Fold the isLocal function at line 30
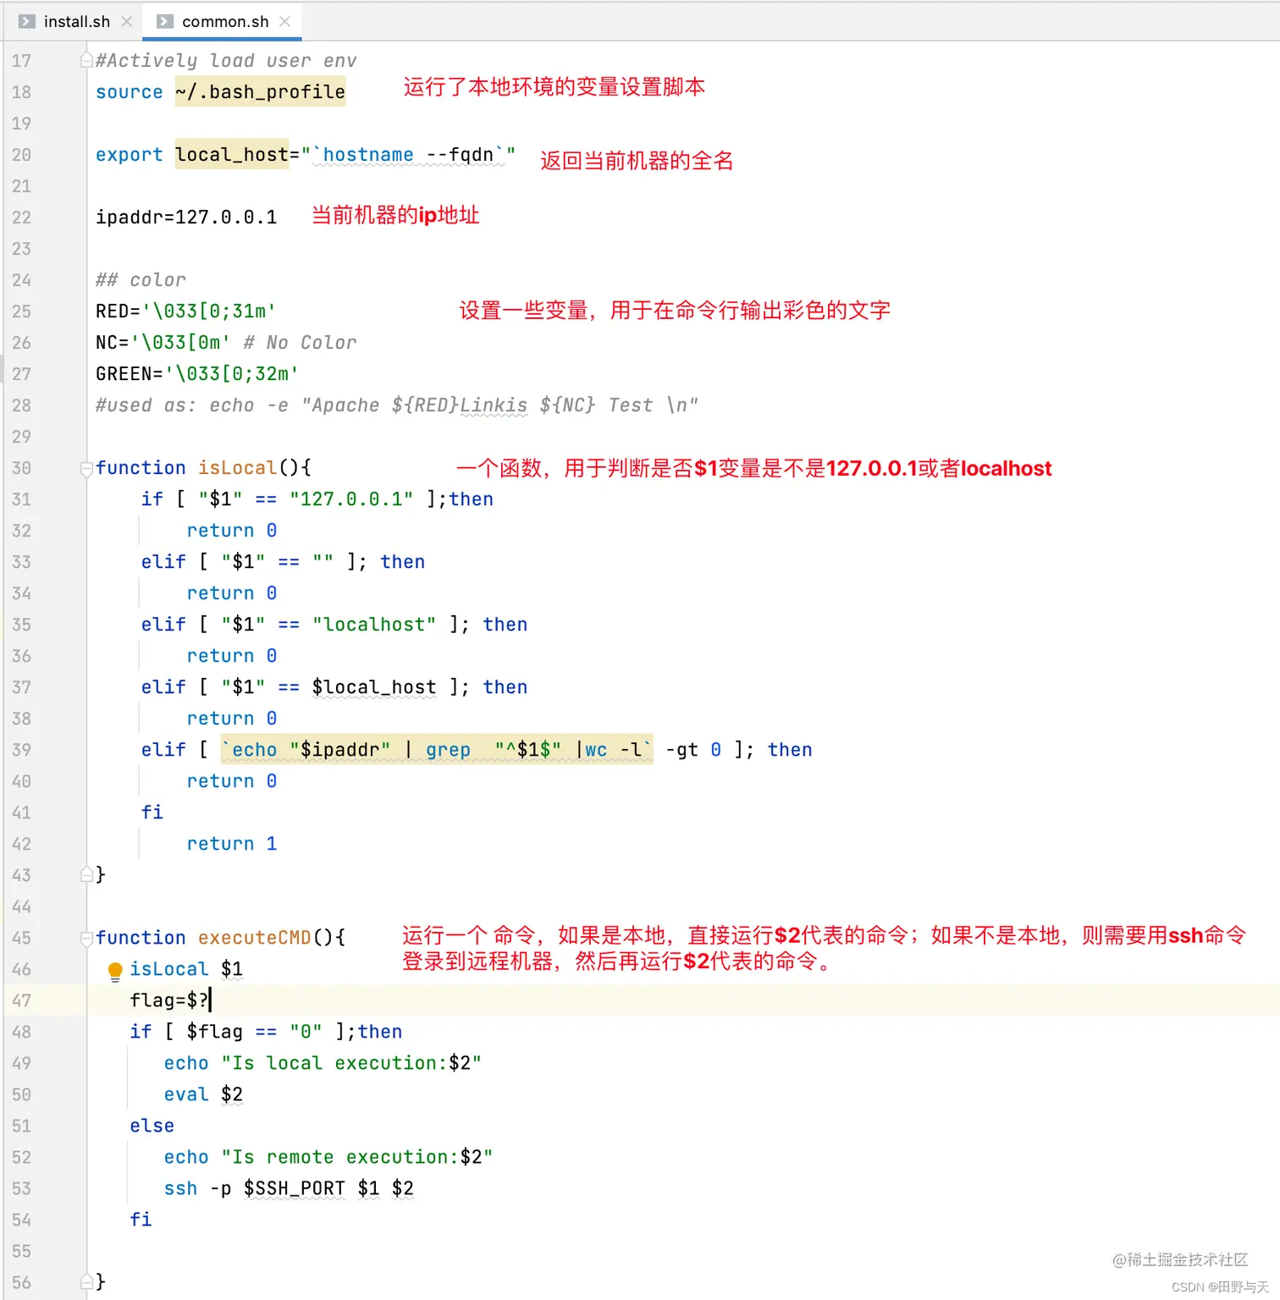This screenshot has width=1280, height=1300. [x=86, y=468]
